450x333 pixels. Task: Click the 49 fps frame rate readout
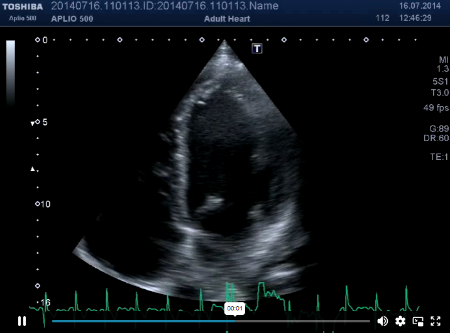tap(436, 108)
